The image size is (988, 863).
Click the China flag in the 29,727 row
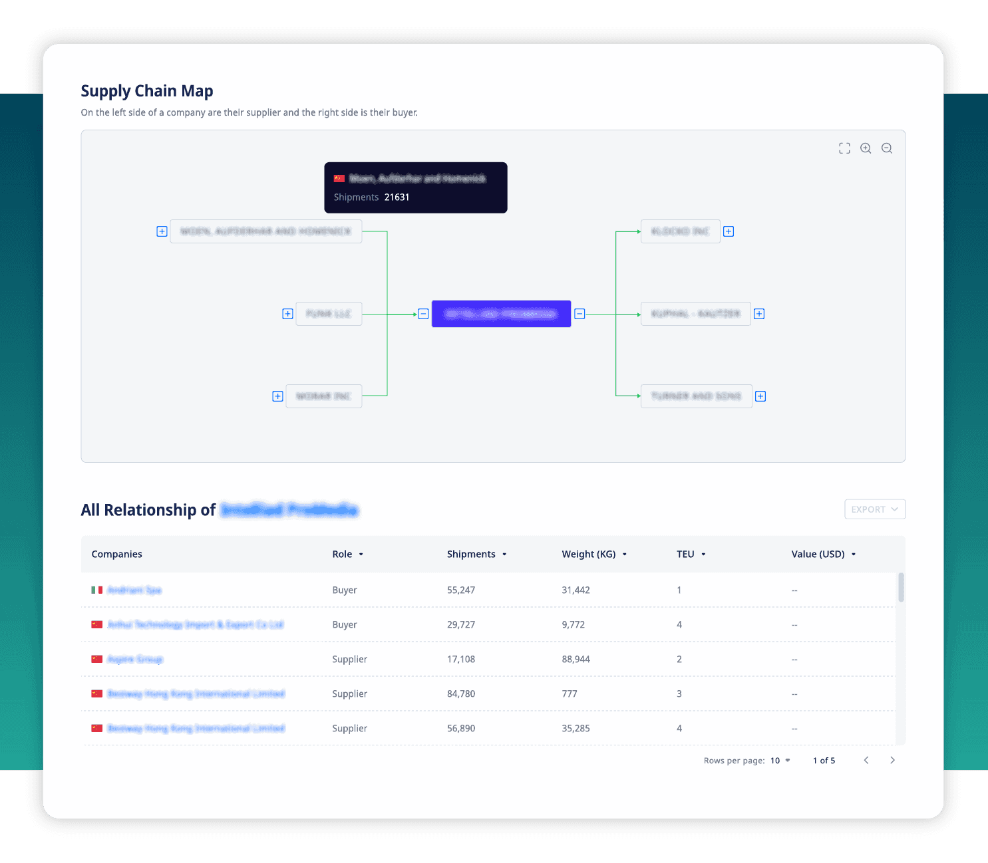click(96, 624)
